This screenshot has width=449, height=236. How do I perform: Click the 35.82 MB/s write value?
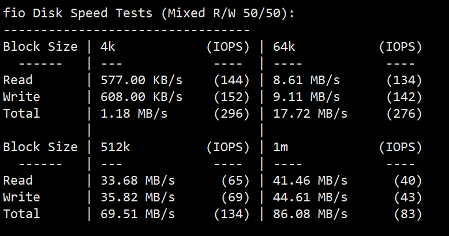tap(137, 197)
